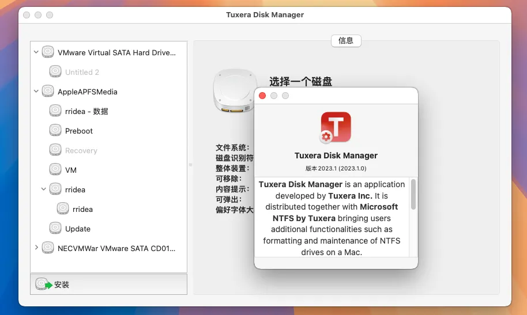Collapse the VMware Virtual SATA Hard Drive tree

point(36,52)
